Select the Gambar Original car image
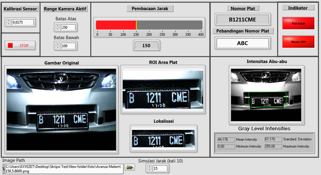Screen dimensions: 321x175 coord(61,110)
